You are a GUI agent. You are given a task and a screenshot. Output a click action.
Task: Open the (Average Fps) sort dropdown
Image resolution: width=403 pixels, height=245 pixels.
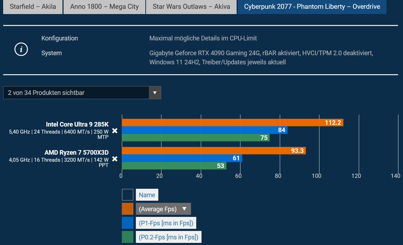click(x=163, y=209)
